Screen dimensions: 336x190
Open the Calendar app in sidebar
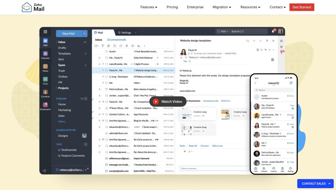pos(45,55)
